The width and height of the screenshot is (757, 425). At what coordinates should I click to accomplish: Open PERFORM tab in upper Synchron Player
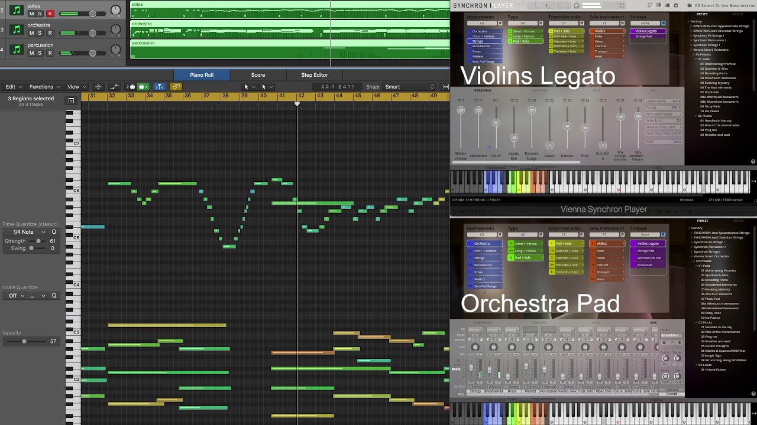tap(483, 90)
